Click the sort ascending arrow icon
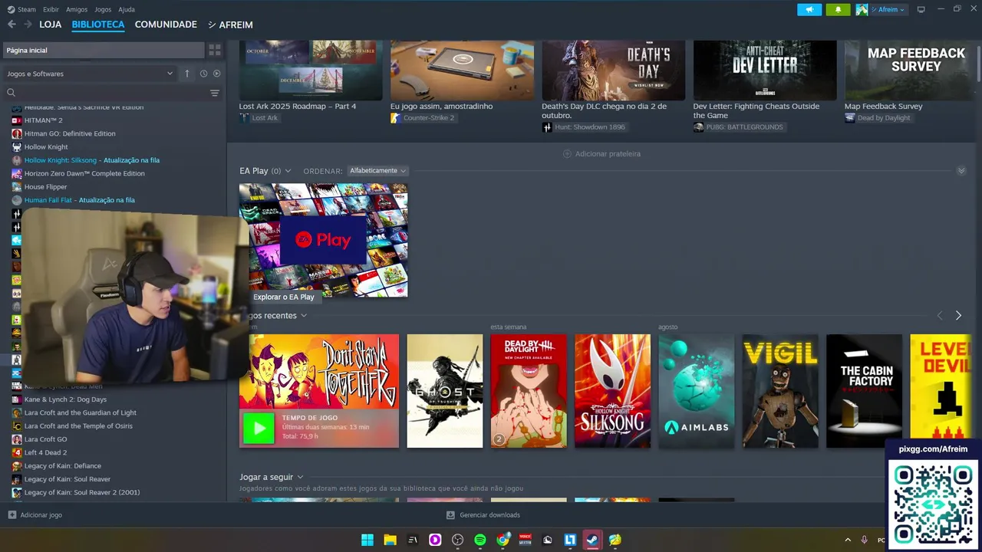982x552 pixels. click(x=187, y=74)
